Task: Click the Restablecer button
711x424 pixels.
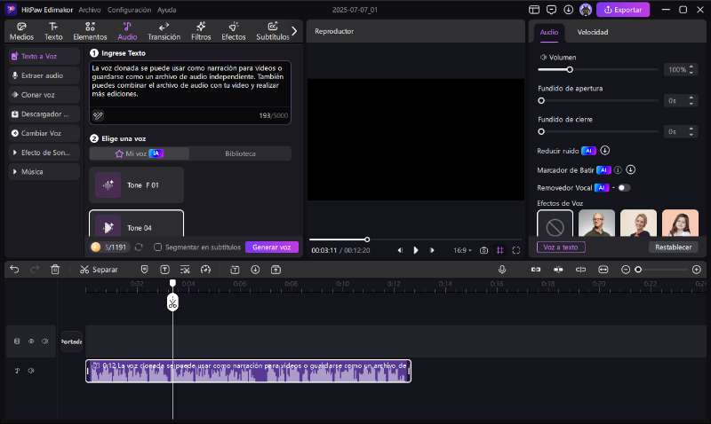Action: tap(674, 247)
